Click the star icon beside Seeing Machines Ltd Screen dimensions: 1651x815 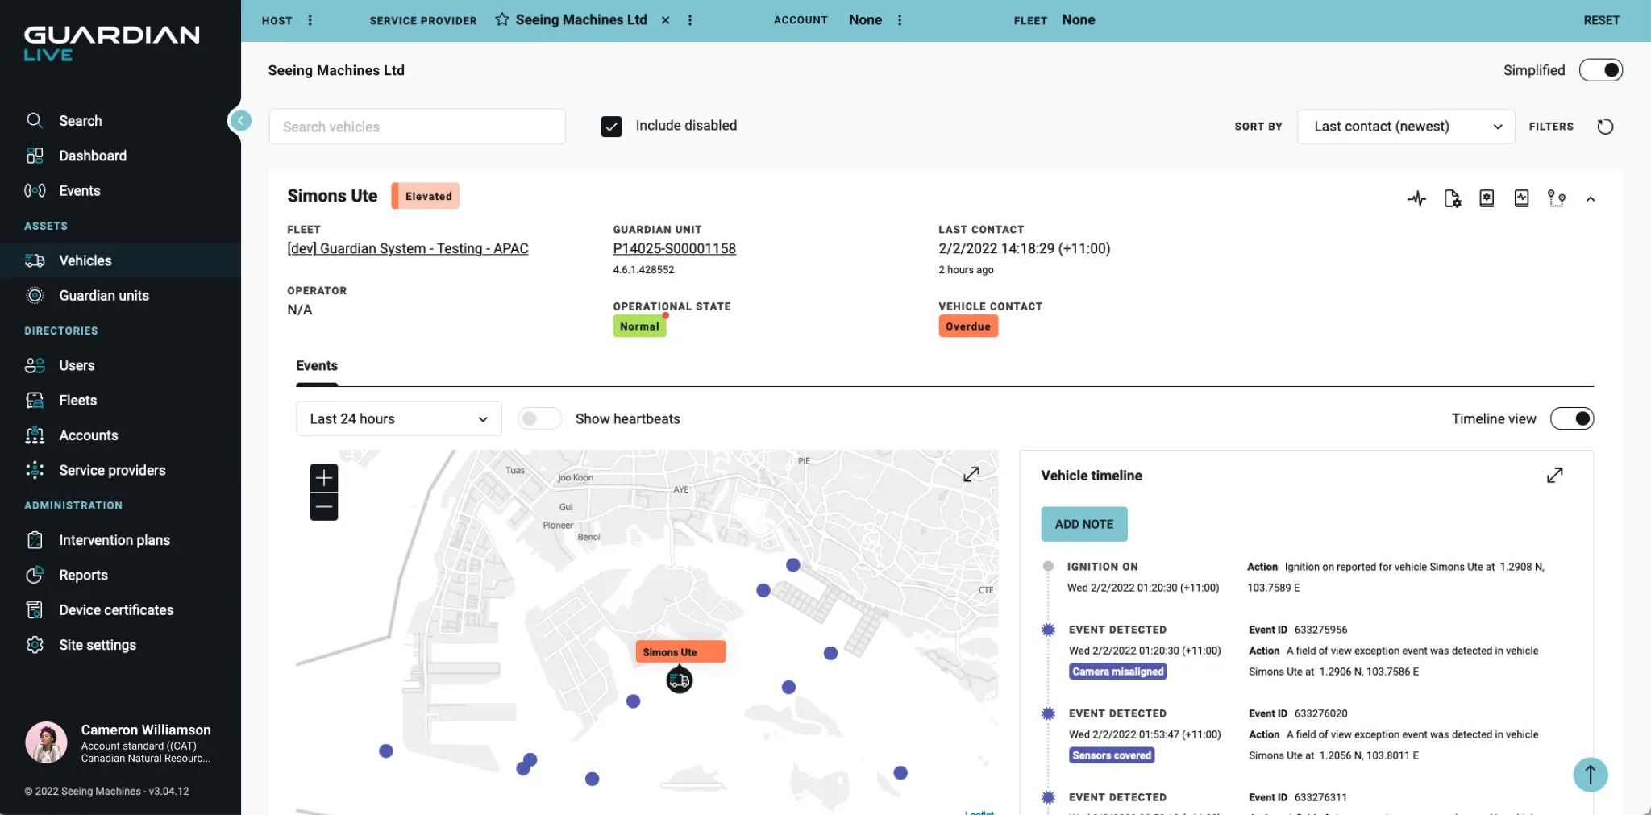coord(501,19)
